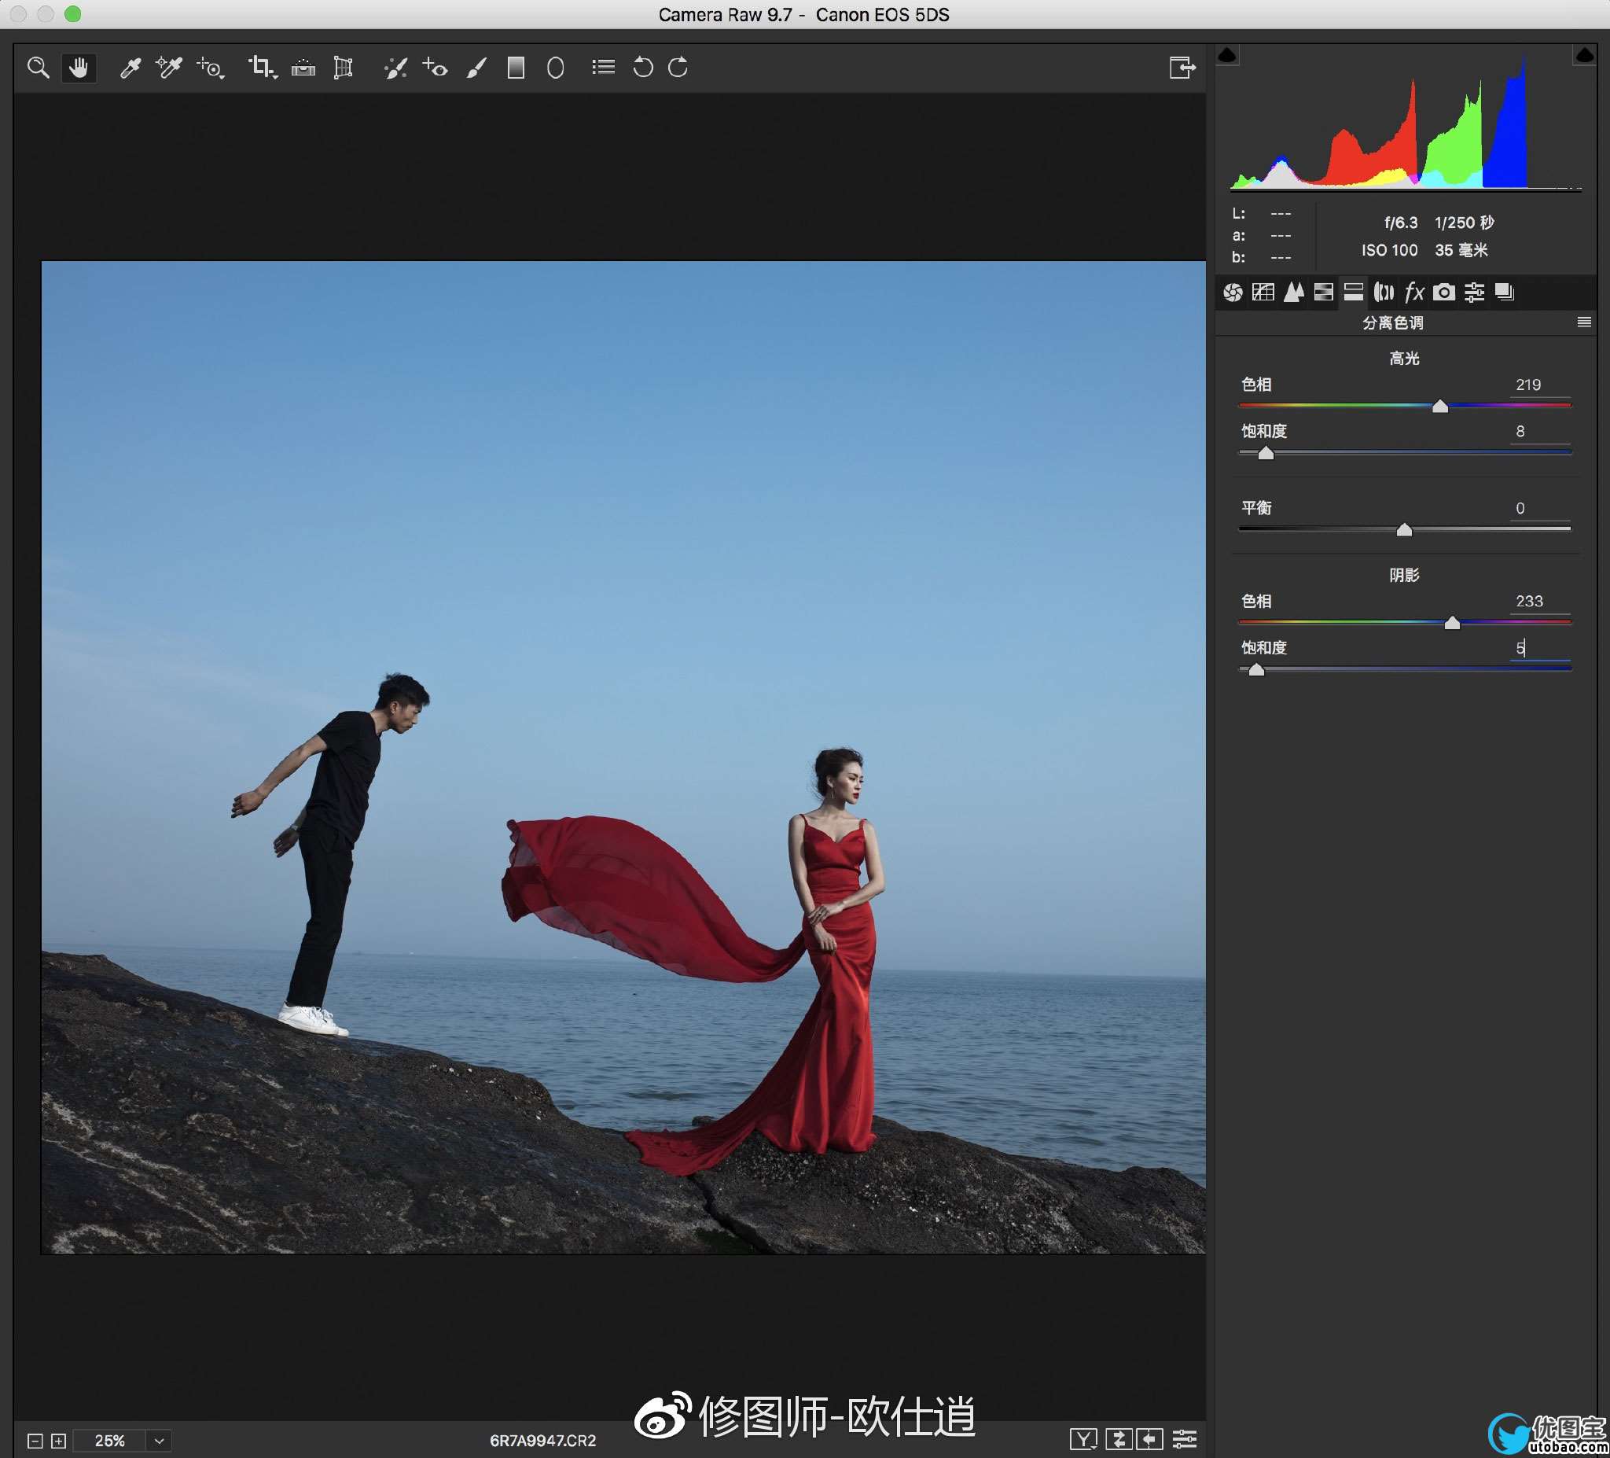
Task: Open the Split Toning panel flyout menu
Action: pos(1584,322)
